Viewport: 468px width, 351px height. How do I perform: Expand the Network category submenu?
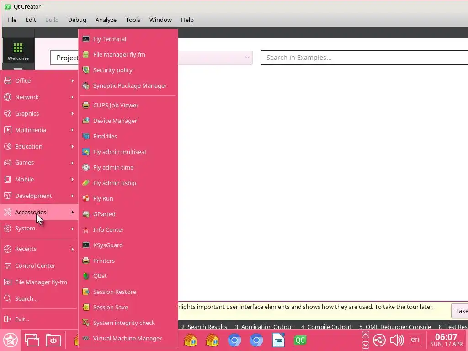(39, 97)
